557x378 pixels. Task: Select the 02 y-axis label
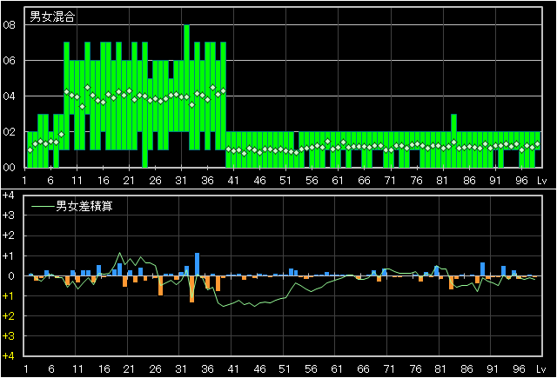coord(9,131)
